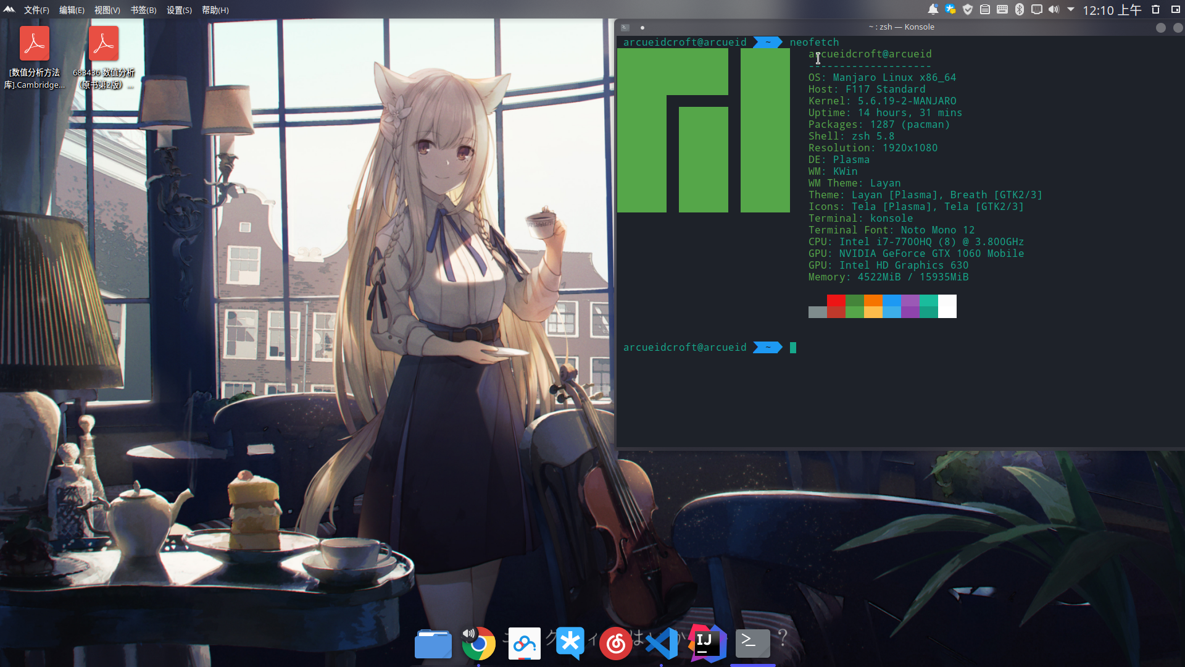Screen dimensions: 1185x667
Task: Open the shield security tray icon
Action: tap(968, 9)
